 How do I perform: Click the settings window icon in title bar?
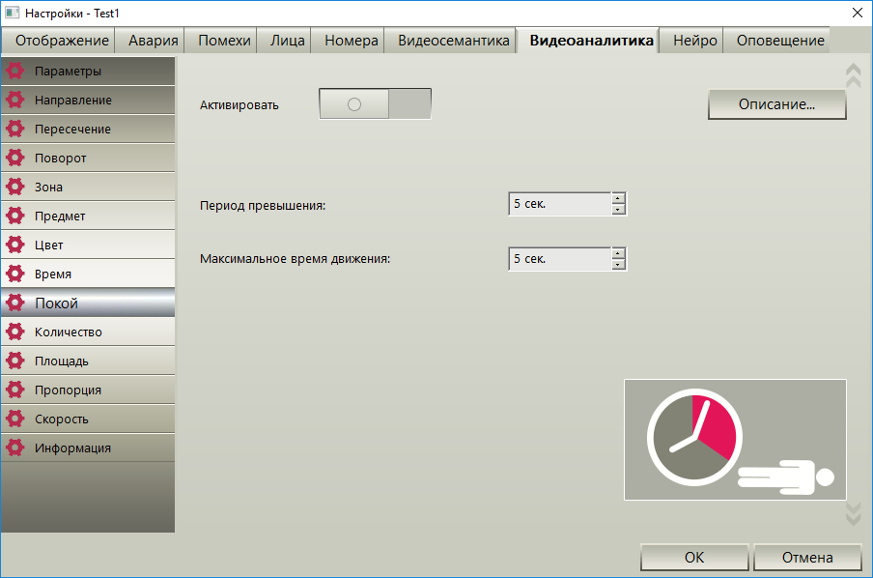coord(12,13)
